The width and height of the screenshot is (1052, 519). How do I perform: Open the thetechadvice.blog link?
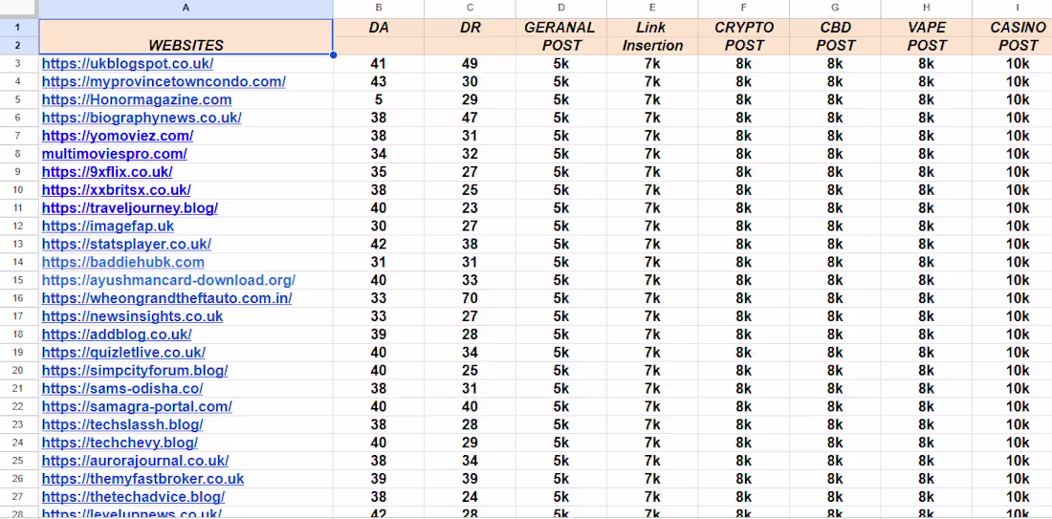click(133, 498)
